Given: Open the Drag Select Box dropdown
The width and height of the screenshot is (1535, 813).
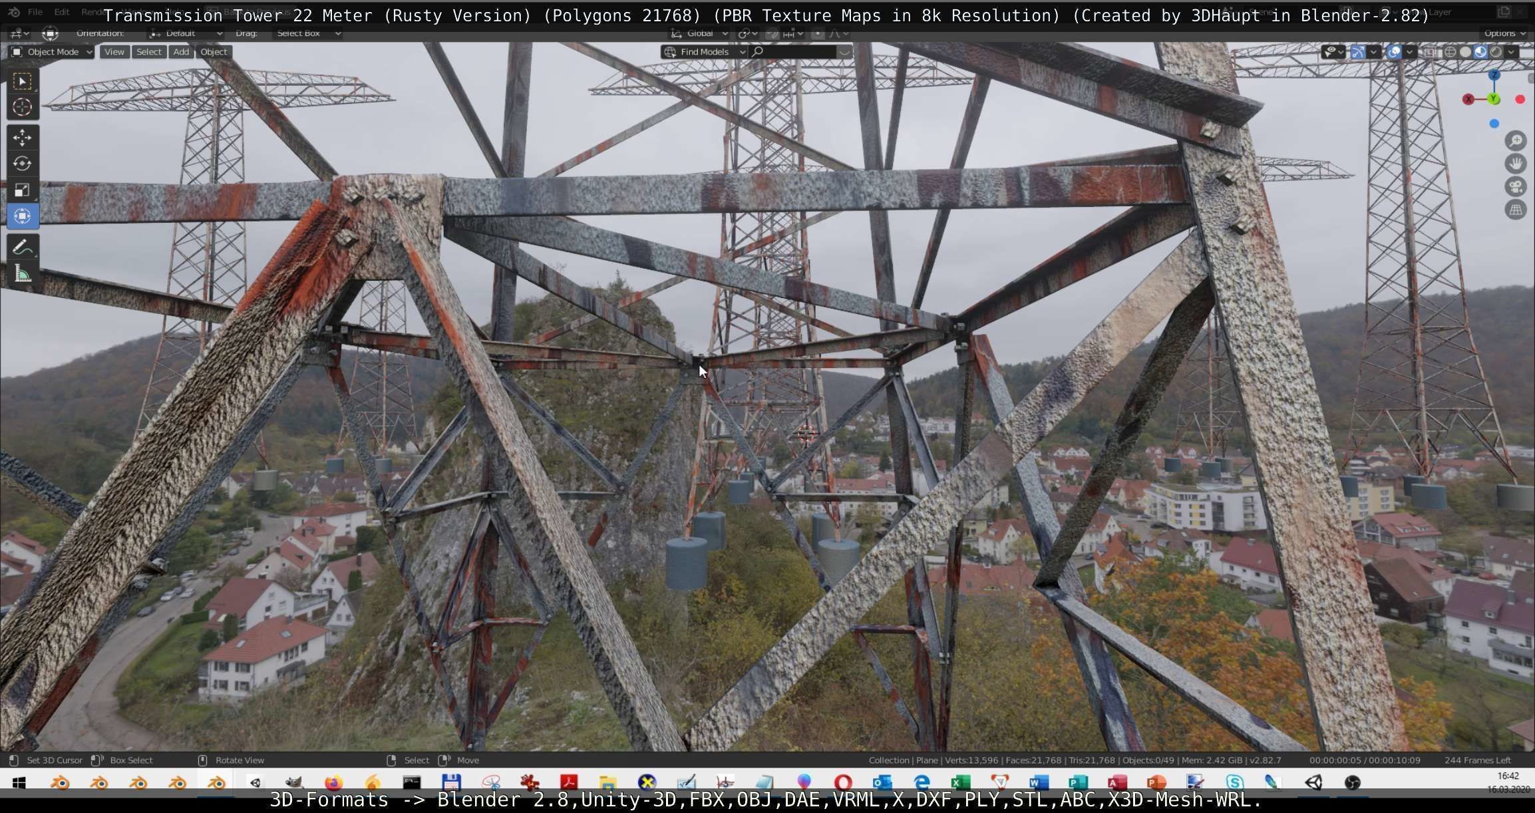Looking at the screenshot, I should (x=307, y=33).
